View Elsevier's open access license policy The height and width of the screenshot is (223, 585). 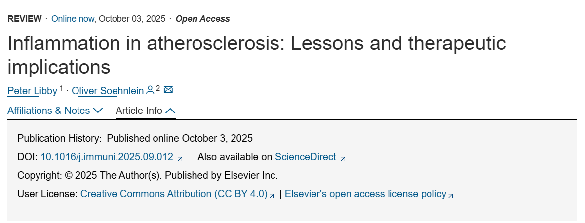365,194
